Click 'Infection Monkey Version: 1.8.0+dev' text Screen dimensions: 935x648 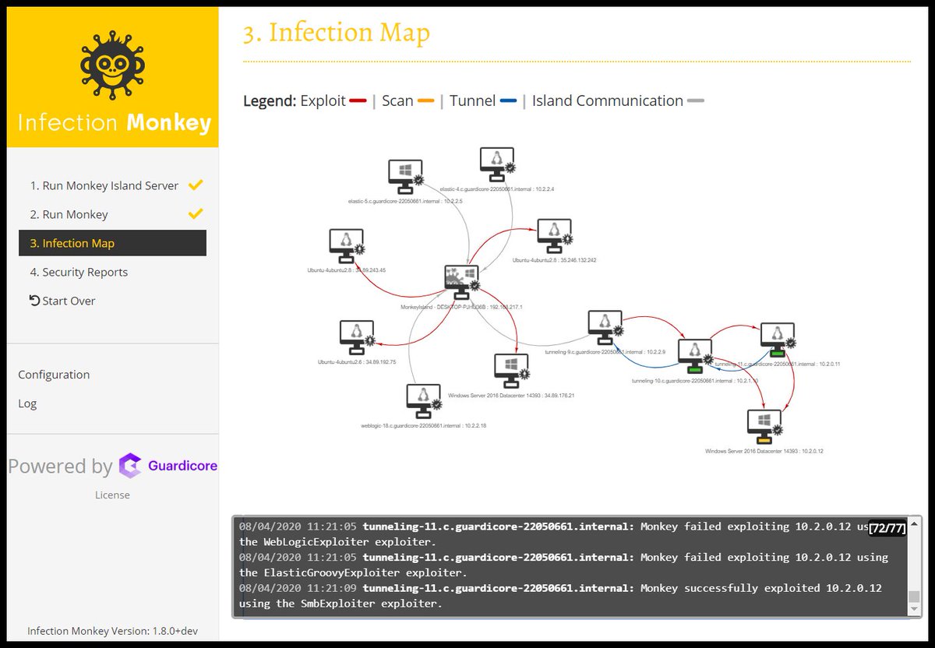click(112, 631)
